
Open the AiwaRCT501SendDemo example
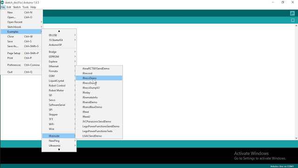click(99, 69)
